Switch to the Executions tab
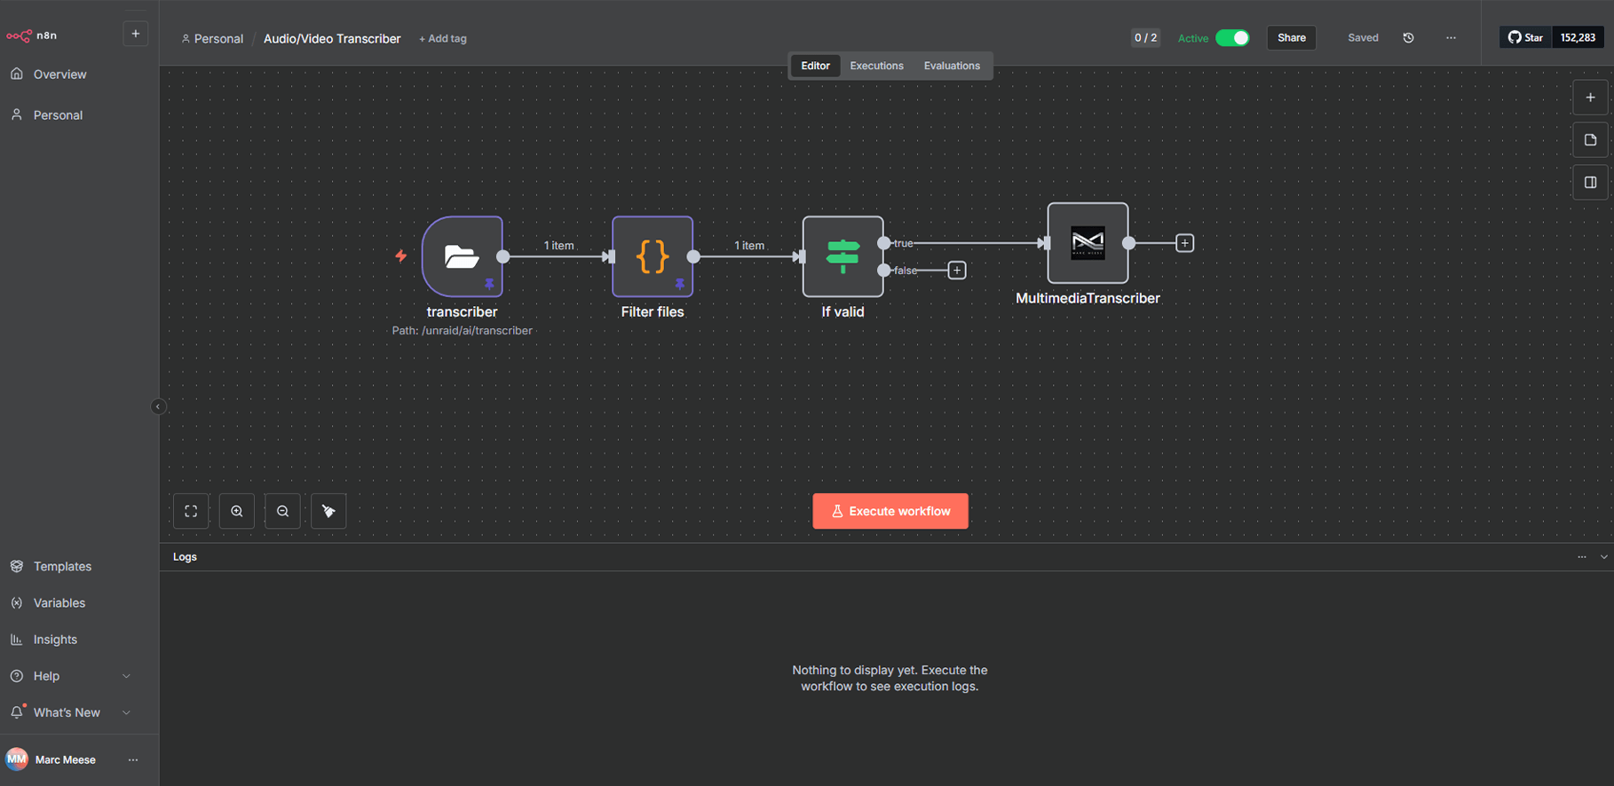1614x786 pixels. [876, 66]
